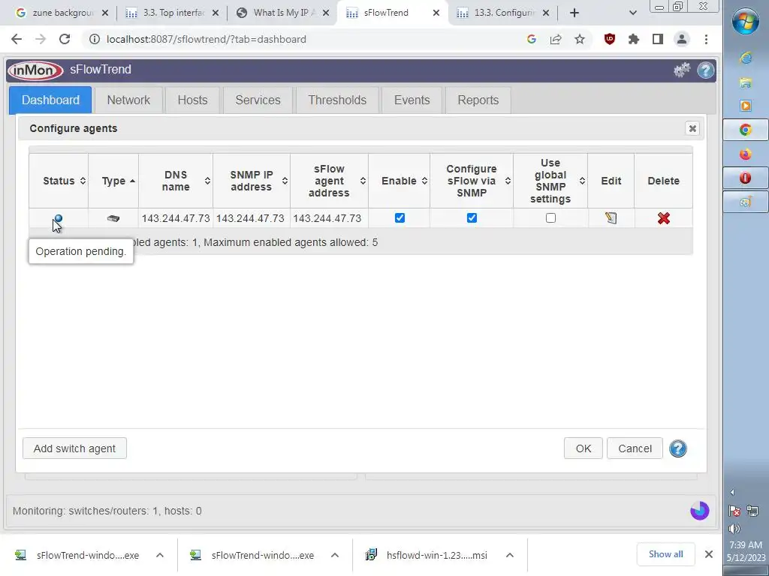Viewport: 769px width, 576px height.
Task: Switch to Hosts tab
Action: [x=192, y=100]
